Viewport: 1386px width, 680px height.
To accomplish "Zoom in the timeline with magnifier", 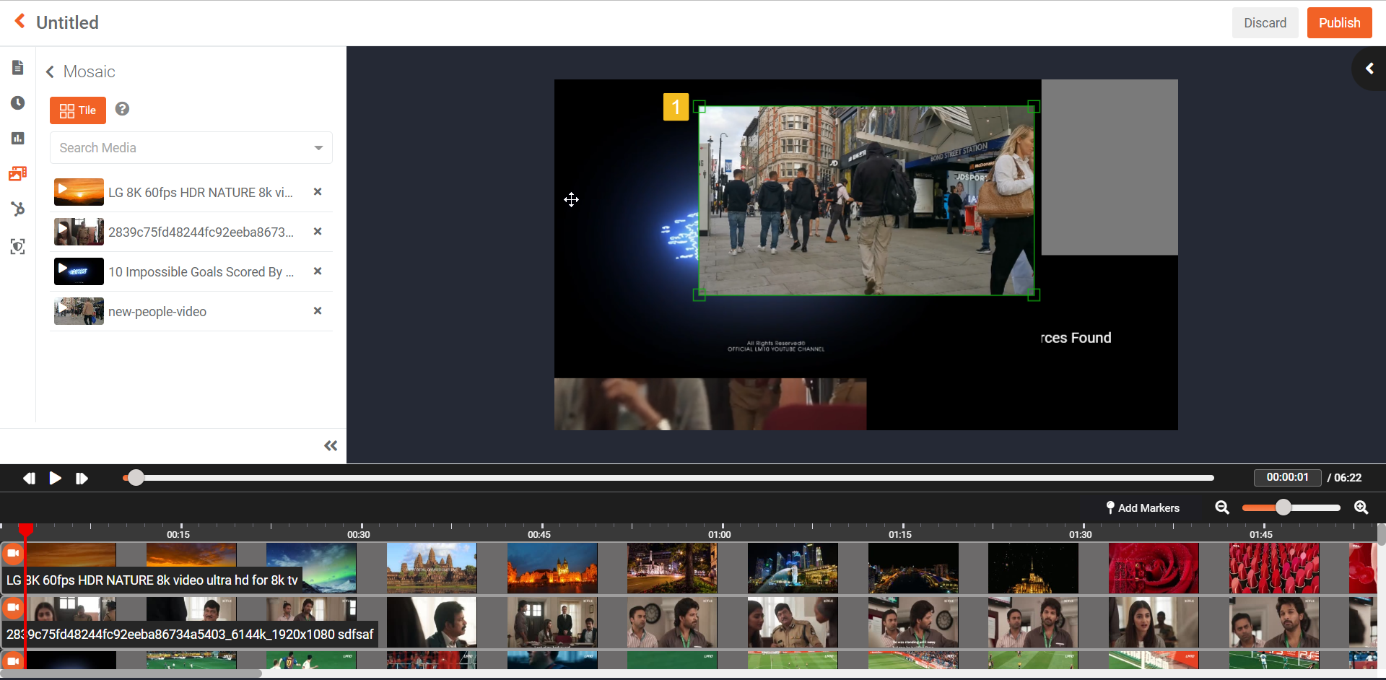I will tap(1361, 507).
